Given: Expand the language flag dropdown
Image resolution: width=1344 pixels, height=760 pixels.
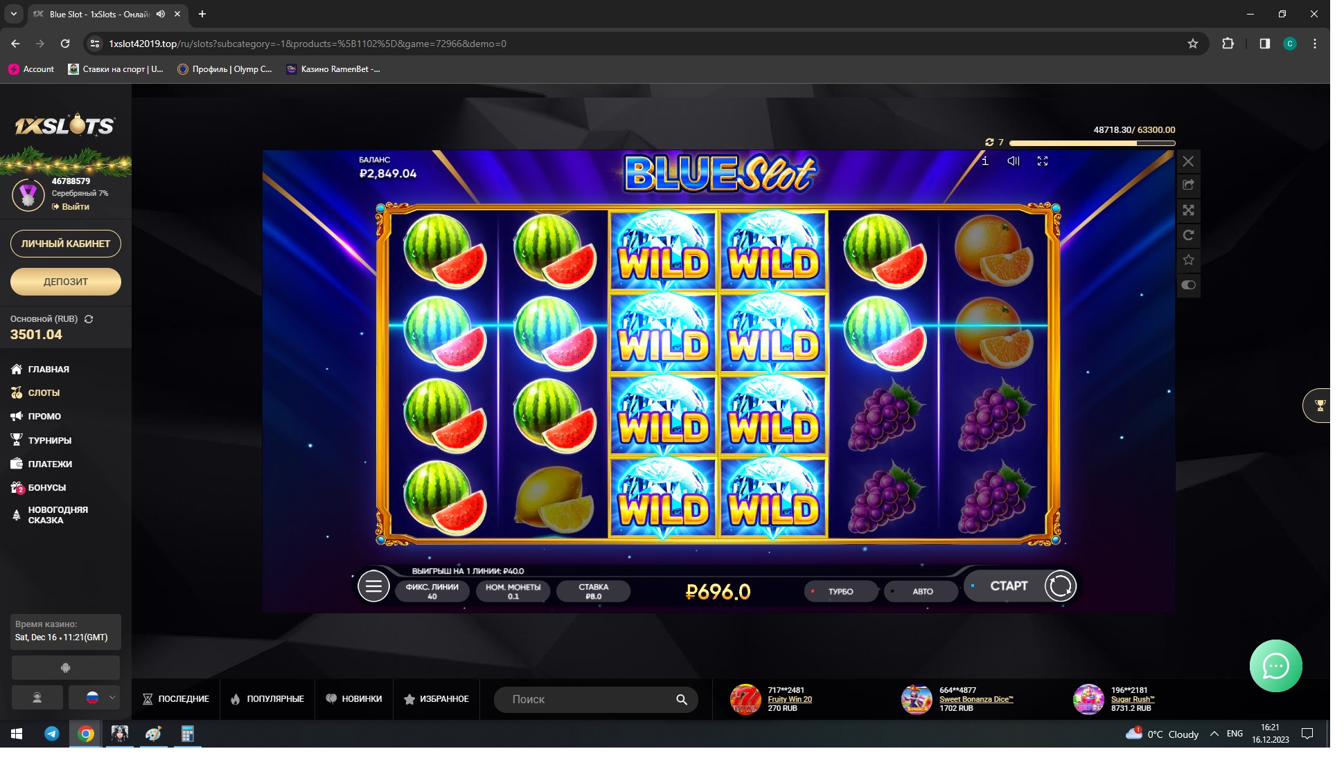Looking at the screenshot, I should click(94, 698).
